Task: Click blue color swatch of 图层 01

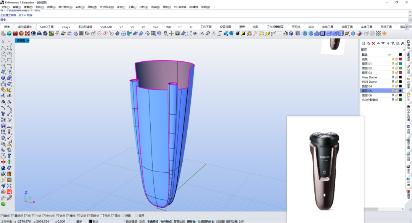Action: point(401,64)
